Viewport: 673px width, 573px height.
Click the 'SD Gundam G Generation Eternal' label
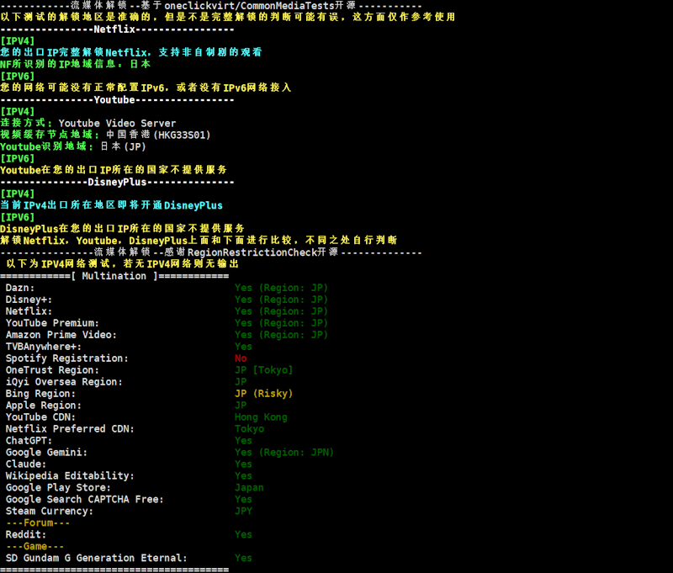pos(96,559)
